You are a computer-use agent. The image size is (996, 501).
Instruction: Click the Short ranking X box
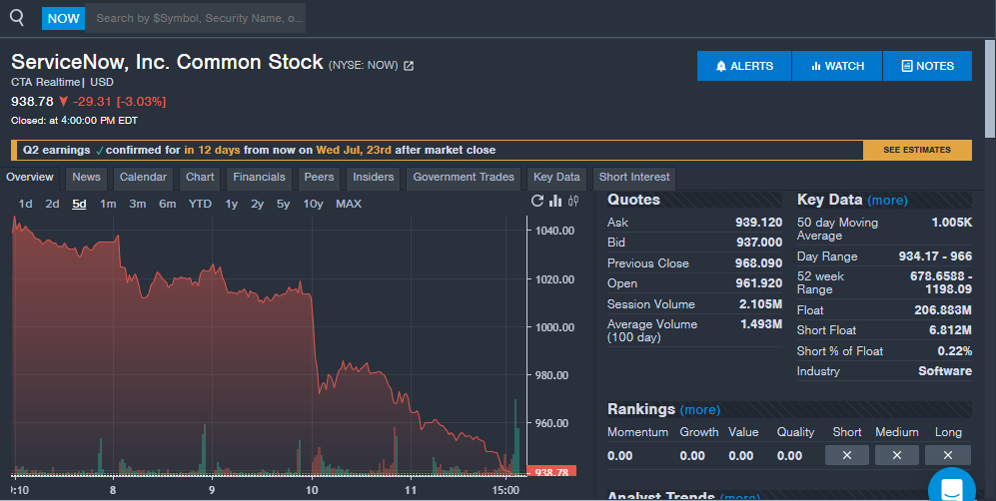point(847,455)
